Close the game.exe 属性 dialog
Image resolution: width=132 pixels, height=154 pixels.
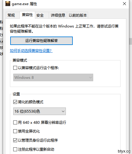(x=124, y=4)
